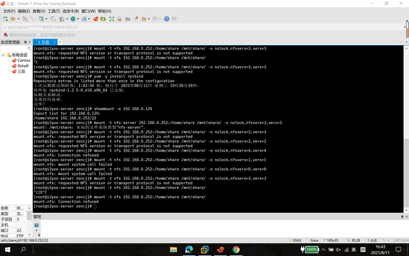Open the globe encoding dropdown arrow
This screenshot has height=256, width=409.
pyautogui.click(x=78, y=19)
